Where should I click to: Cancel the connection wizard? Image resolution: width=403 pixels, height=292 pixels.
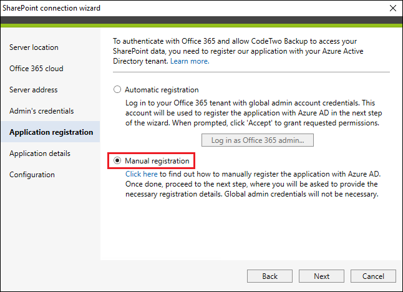[x=373, y=276]
